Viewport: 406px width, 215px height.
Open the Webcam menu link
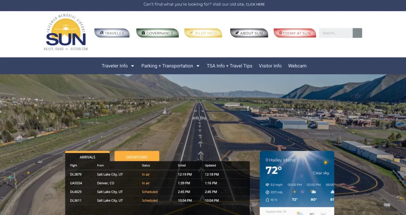(297, 66)
